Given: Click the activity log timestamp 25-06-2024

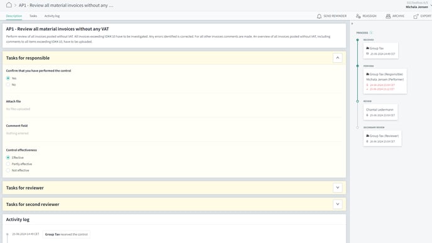Looking at the screenshot, I should (26, 234).
